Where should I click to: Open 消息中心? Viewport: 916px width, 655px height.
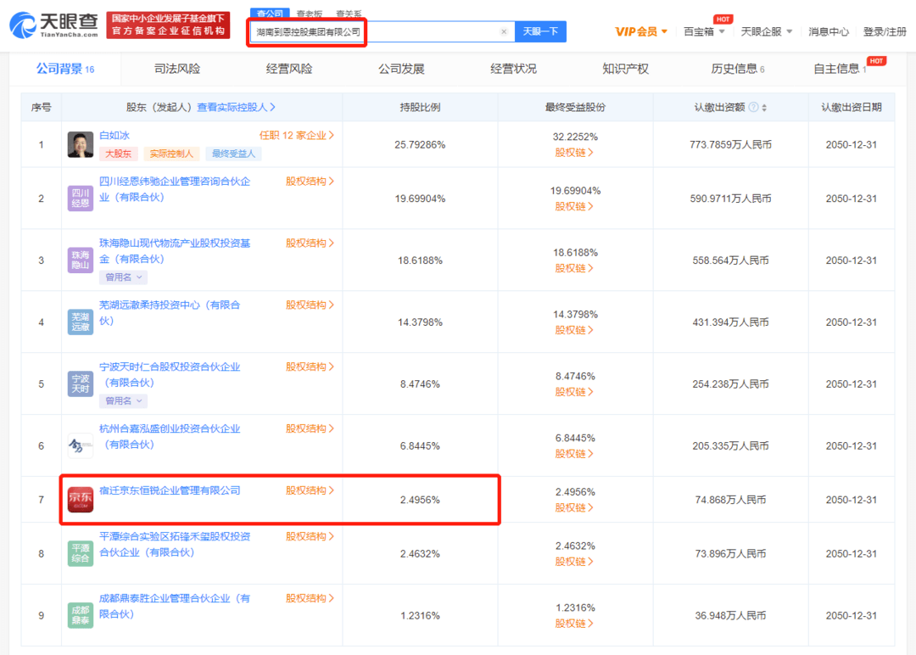(829, 31)
